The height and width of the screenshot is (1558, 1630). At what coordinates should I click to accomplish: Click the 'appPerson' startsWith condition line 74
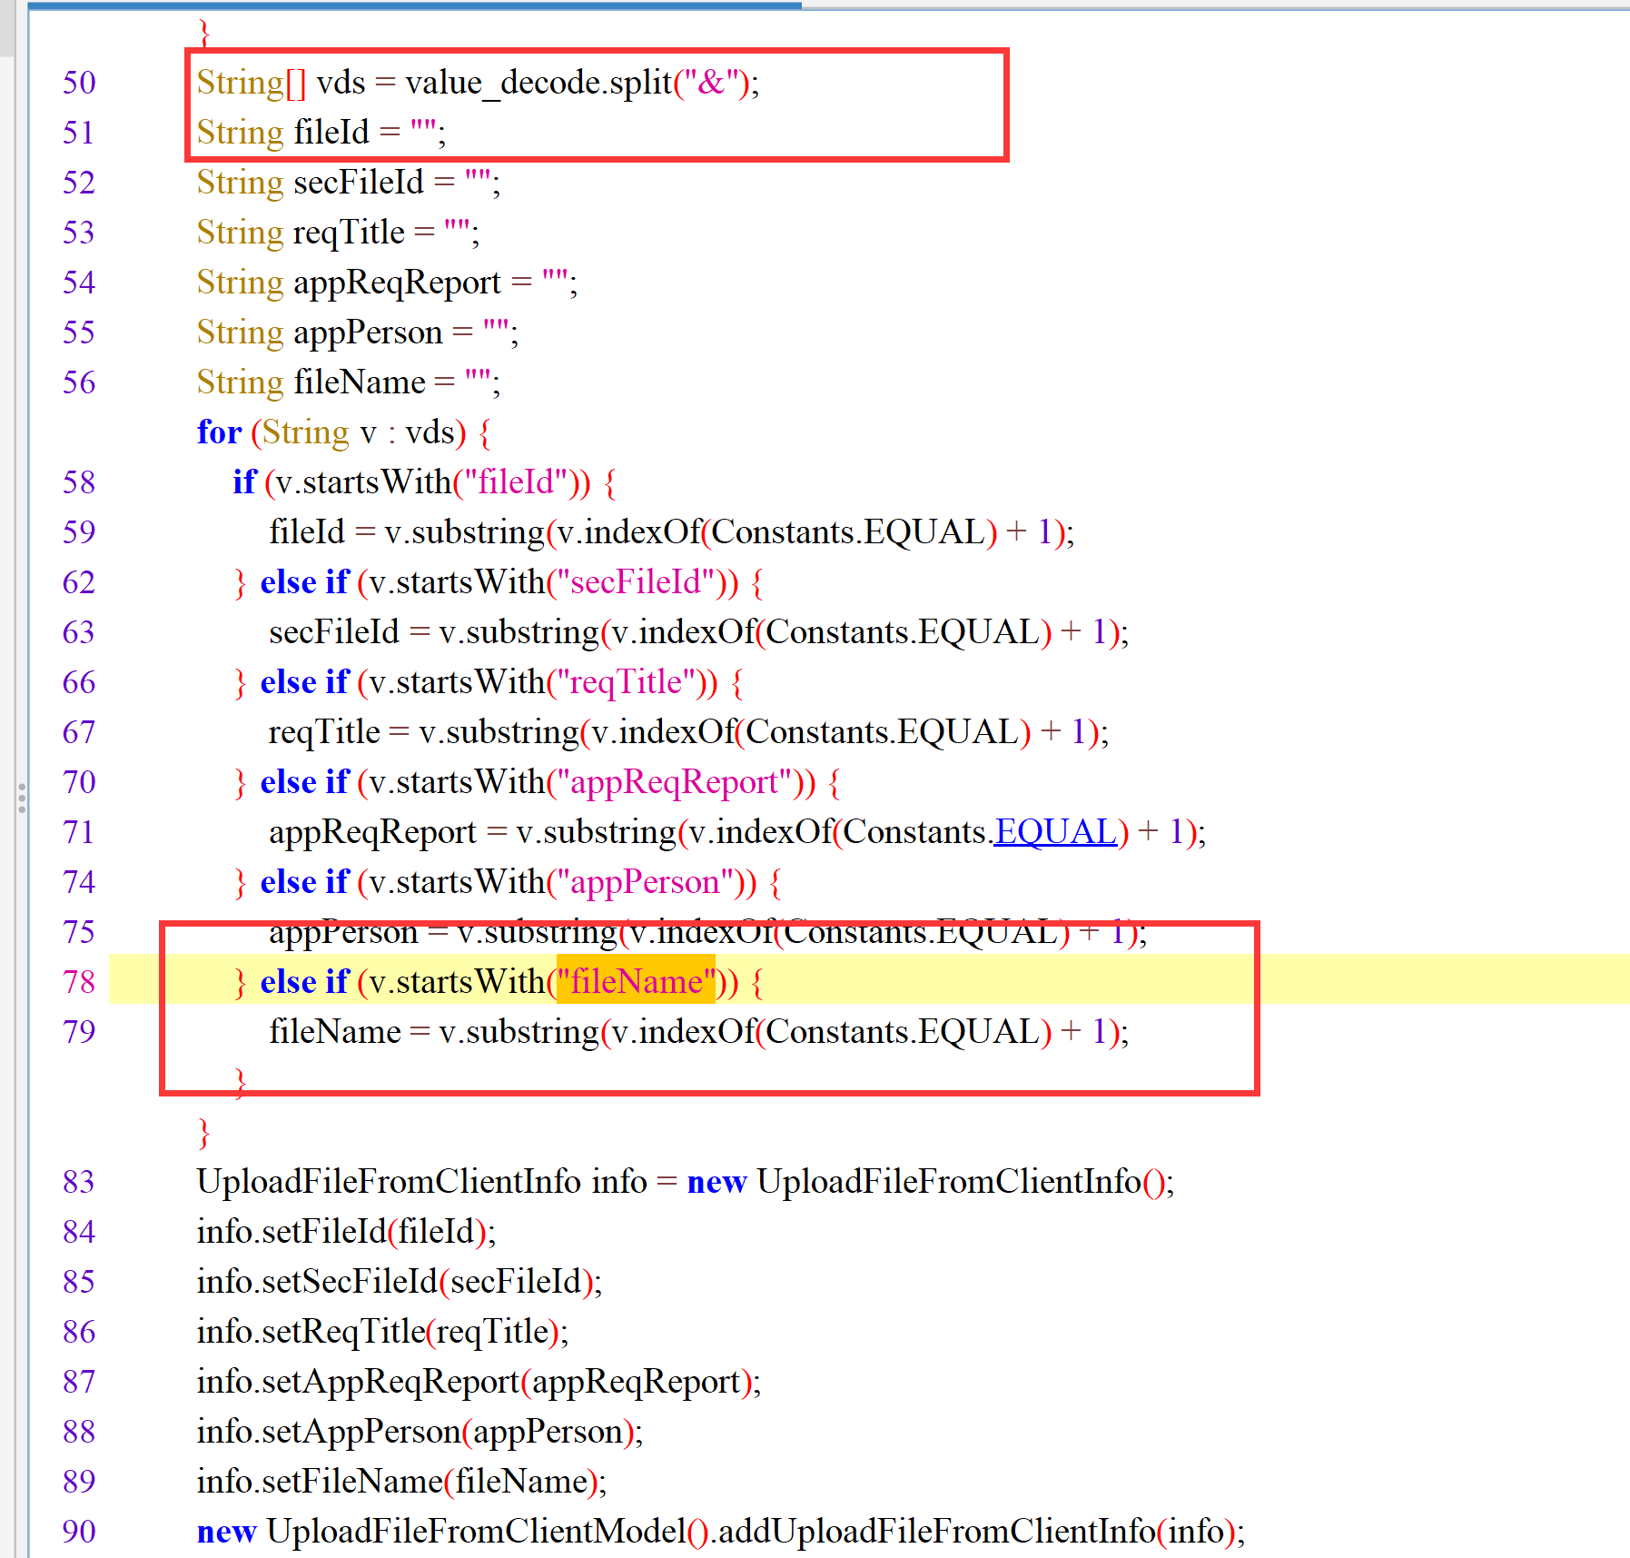[508, 882]
